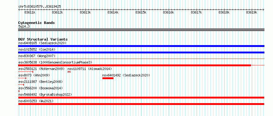Click the 83619k ruler tick label
This screenshot has height=116, width=273.
pyautogui.click(x=252, y=13)
